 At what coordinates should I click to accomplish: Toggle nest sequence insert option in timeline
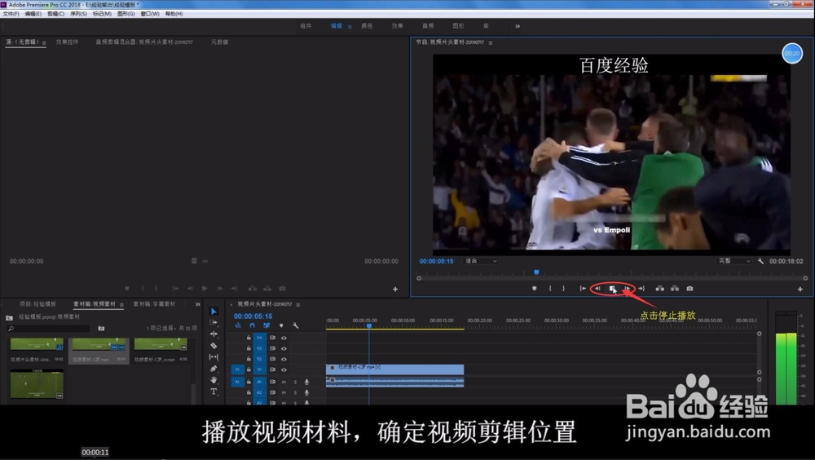(238, 325)
